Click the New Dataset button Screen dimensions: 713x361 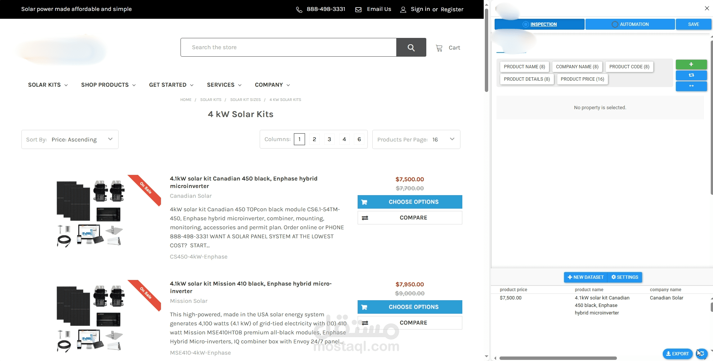(x=586, y=277)
